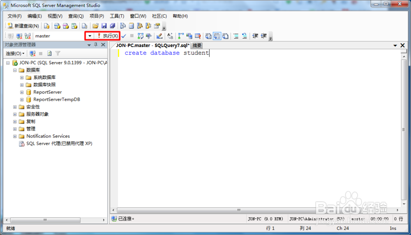The height and width of the screenshot is (235, 411).
Task: Click the Analysis Services DMX Query icon
Action: point(65,25)
